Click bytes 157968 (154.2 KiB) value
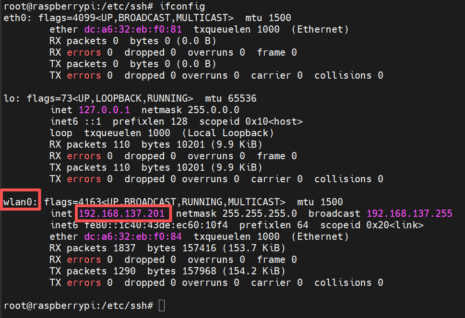The image size is (465, 318). pos(216,271)
